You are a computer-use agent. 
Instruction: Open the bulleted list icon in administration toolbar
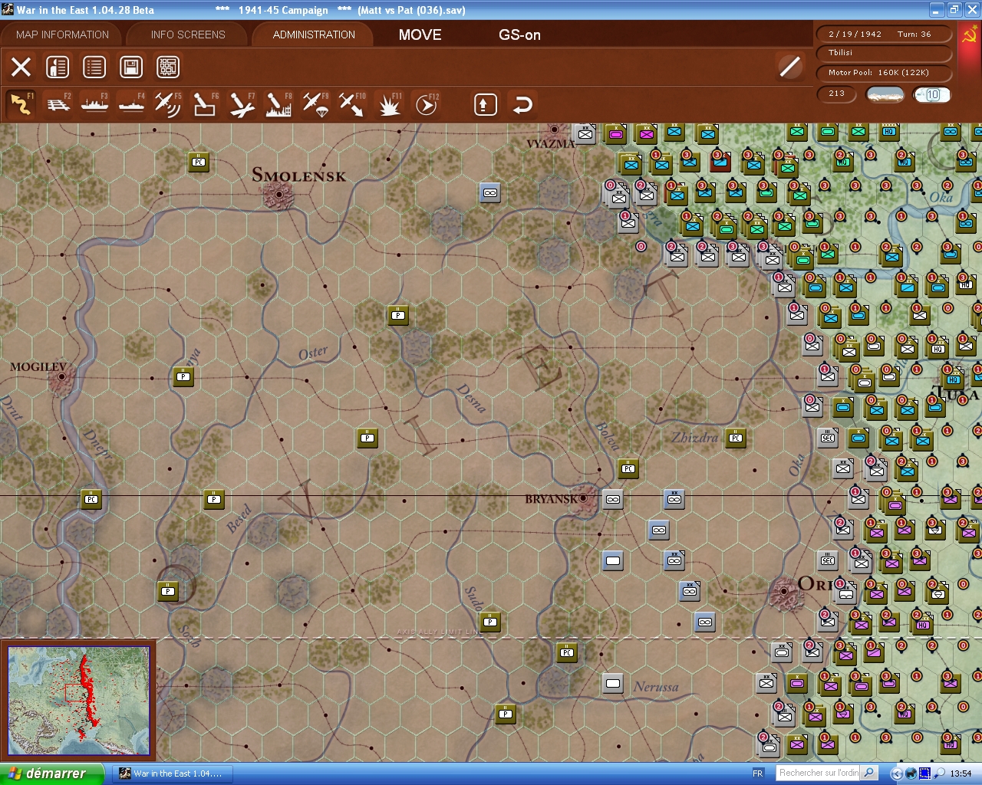tap(94, 67)
